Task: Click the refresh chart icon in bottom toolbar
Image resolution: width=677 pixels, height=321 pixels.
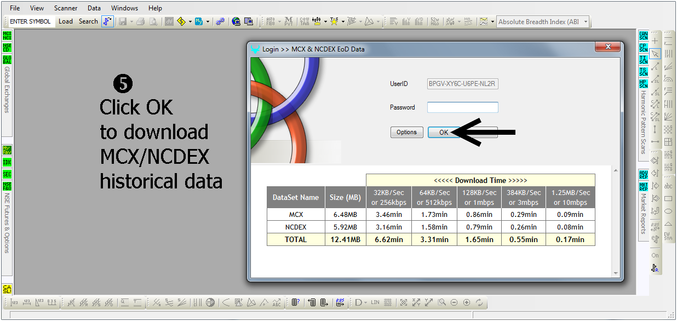Action: [479, 302]
